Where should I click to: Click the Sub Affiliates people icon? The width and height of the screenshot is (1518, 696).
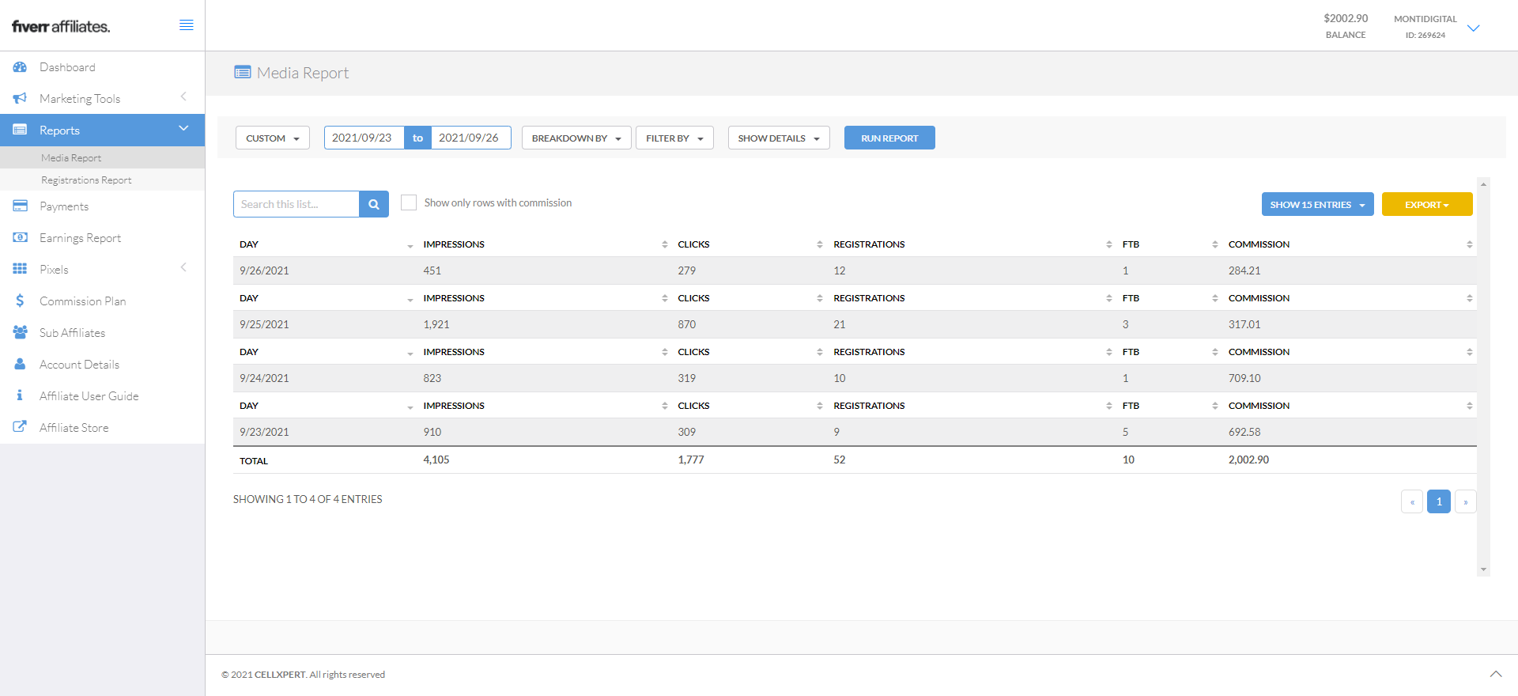[x=20, y=333]
